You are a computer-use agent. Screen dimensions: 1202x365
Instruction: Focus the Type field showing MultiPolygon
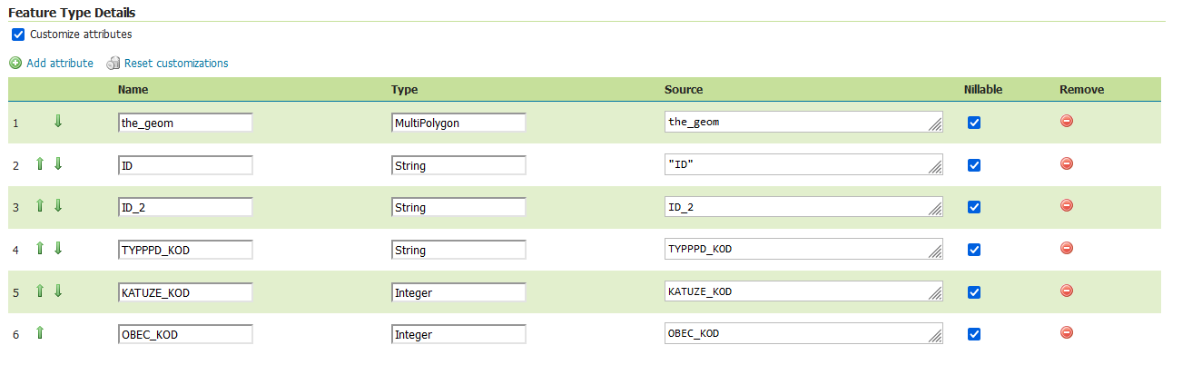[x=458, y=123]
